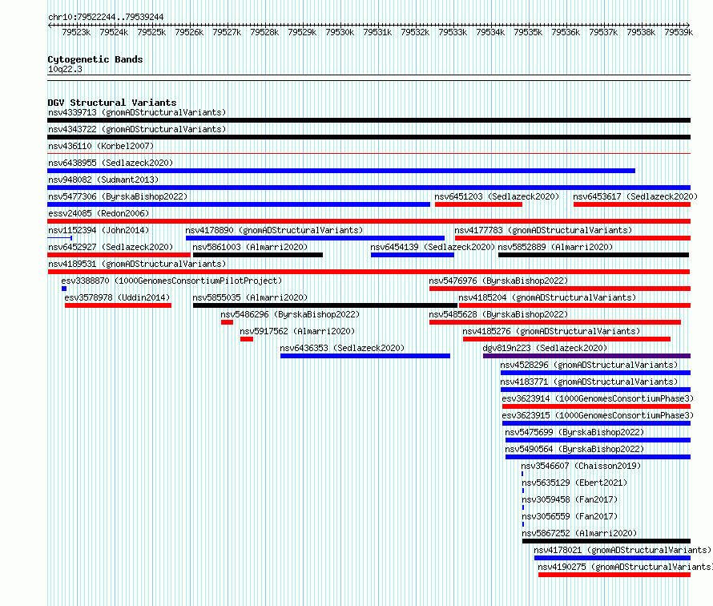Viewport: 713px width, 606px height.
Task: Open nsv4178021 gnomADStructuralVariants variant
Action: click(622, 550)
